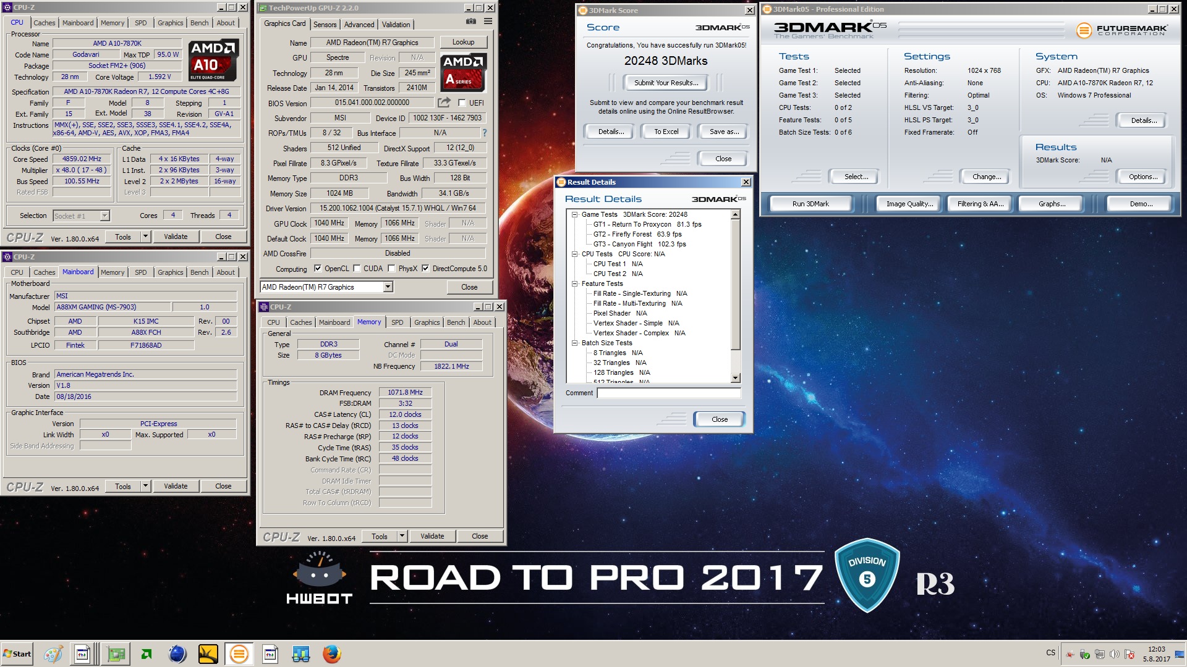1187x667 pixels.
Task: Open the green AMD taskbar icon
Action: [147, 654]
